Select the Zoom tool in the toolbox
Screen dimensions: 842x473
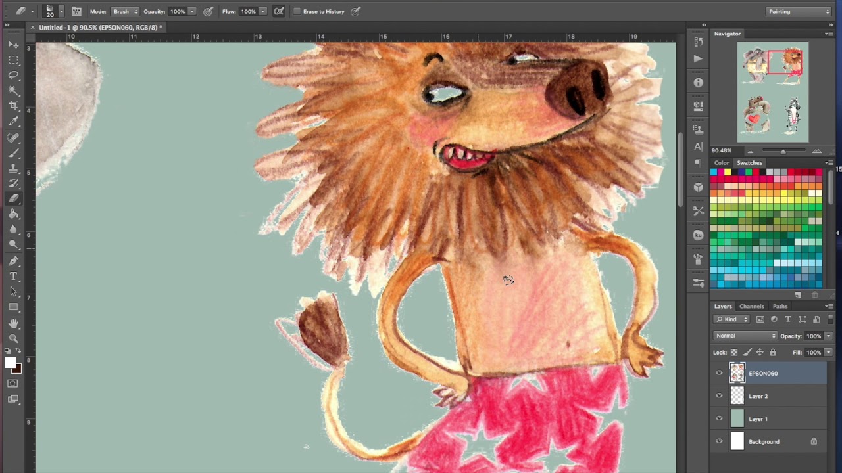point(13,338)
